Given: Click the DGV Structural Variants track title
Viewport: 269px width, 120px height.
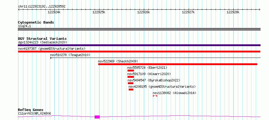Looking at the screenshot, I should coord(42,39).
